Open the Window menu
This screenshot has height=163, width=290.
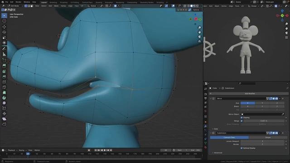pos(27,2)
